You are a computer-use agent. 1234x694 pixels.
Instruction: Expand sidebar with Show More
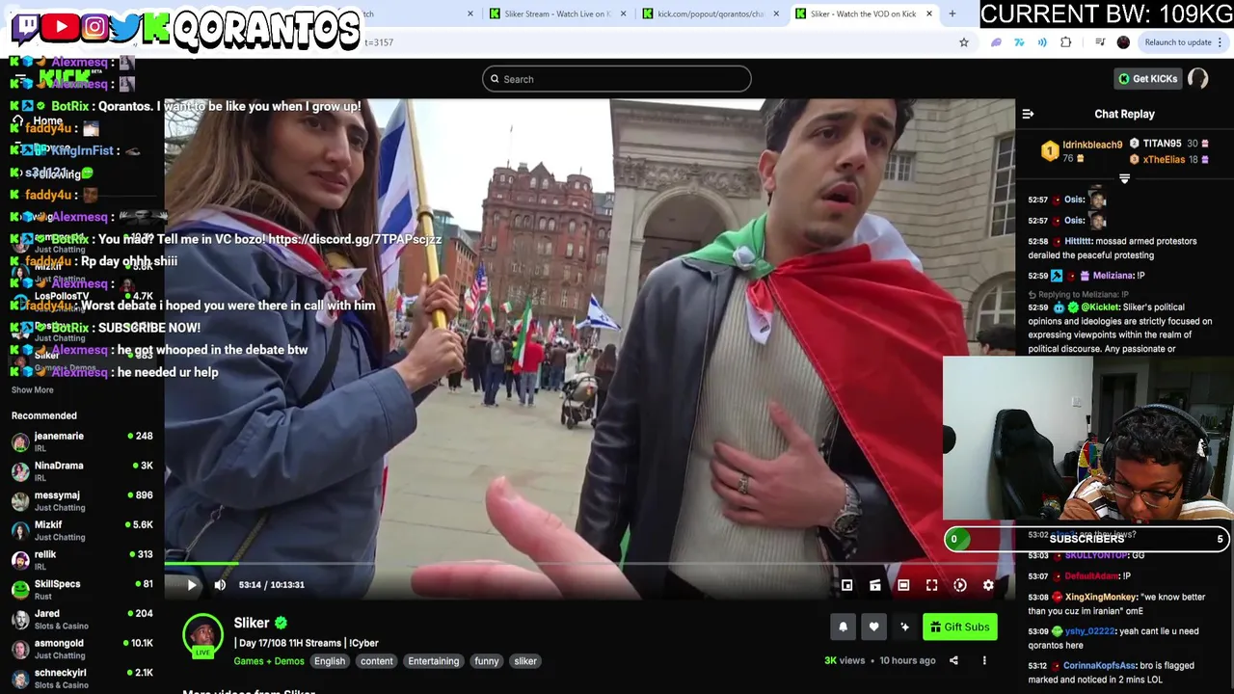tap(33, 390)
